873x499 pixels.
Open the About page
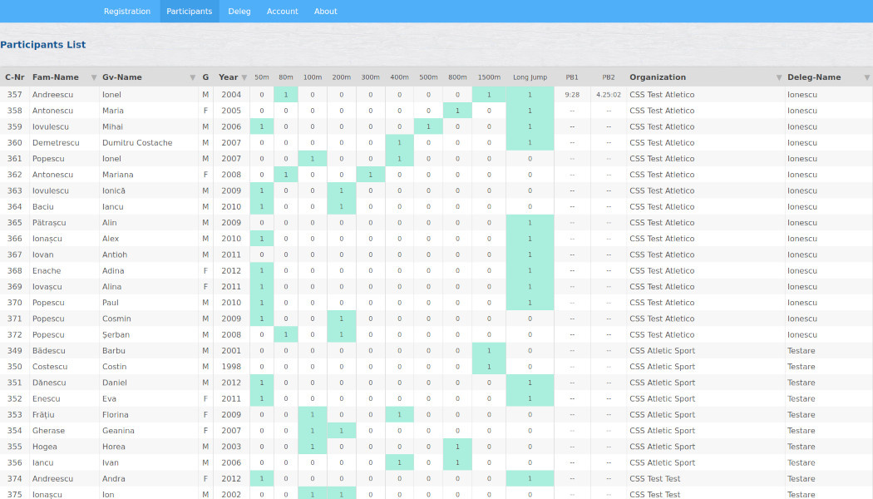(x=326, y=12)
